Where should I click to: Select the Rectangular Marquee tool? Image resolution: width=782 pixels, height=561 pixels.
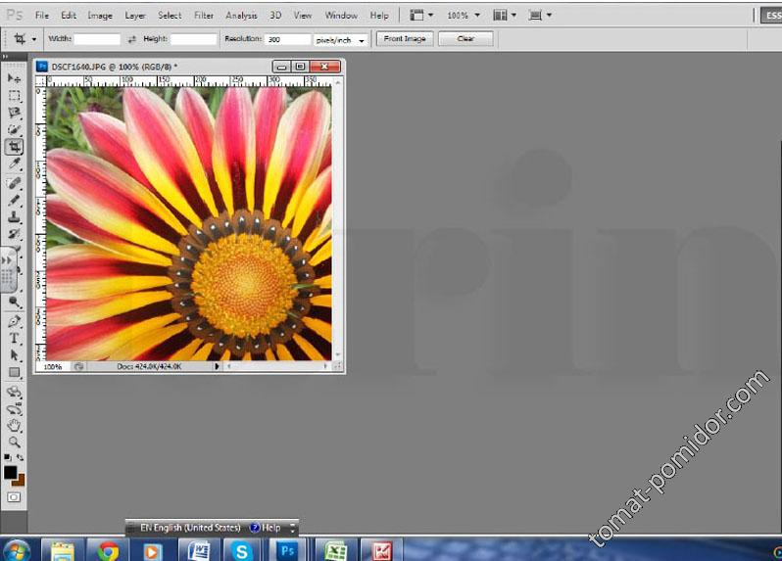(14, 96)
